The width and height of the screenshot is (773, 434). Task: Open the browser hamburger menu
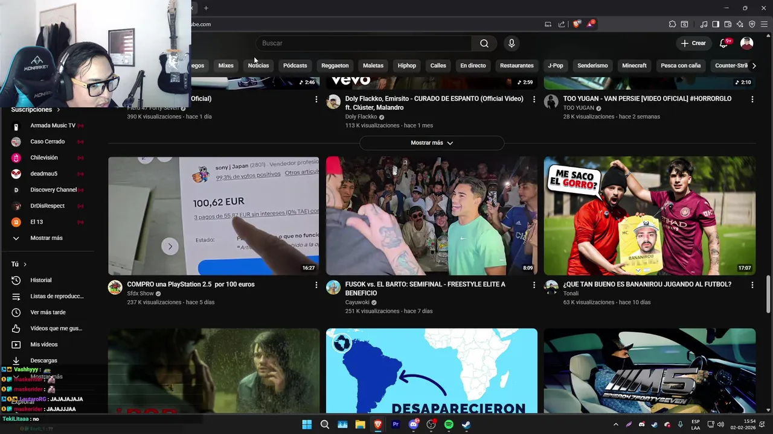tap(764, 24)
